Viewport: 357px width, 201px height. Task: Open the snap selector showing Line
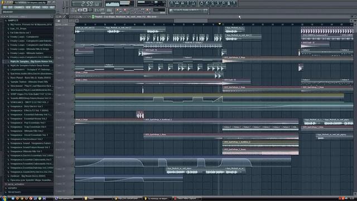pyautogui.click(x=159, y=10)
